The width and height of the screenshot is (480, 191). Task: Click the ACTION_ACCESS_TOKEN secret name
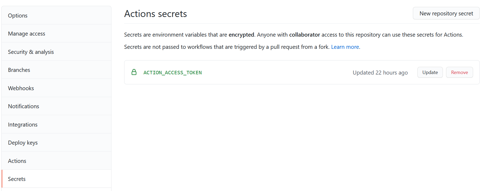pos(172,72)
